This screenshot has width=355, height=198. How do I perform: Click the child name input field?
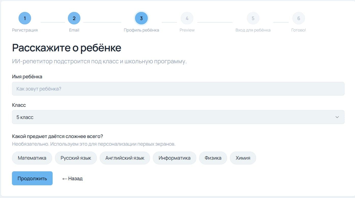click(x=178, y=89)
